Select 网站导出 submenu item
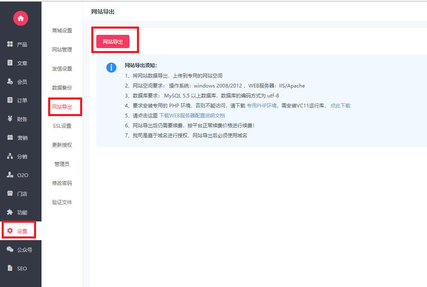427x287 pixels. (x=62, y=107)
